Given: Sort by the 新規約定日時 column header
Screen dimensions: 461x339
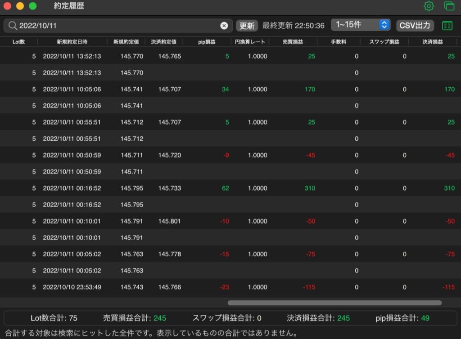Looking at the screenshot, I should (72, 42).
